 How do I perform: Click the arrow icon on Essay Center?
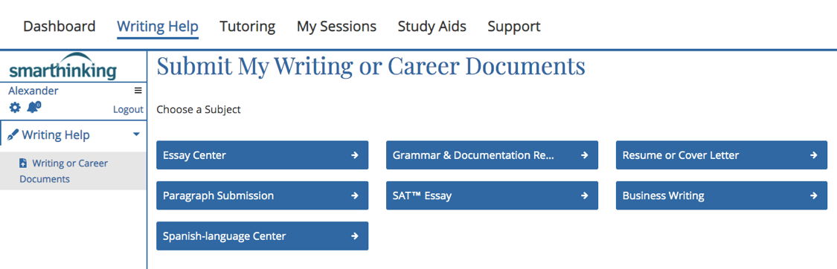point(354,155)
